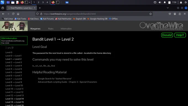Open the Exploit-DB bookmark

click(79, 19)
